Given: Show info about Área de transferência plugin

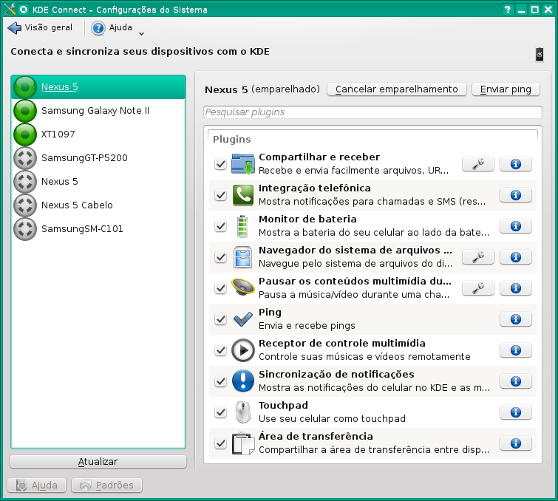Looking at the screenshot, I should pyautogui.click(x=516, y=443).
